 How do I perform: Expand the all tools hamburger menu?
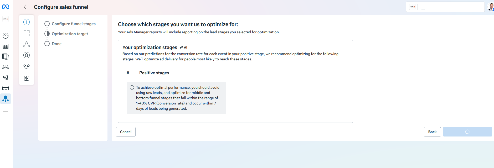point(6,110)
